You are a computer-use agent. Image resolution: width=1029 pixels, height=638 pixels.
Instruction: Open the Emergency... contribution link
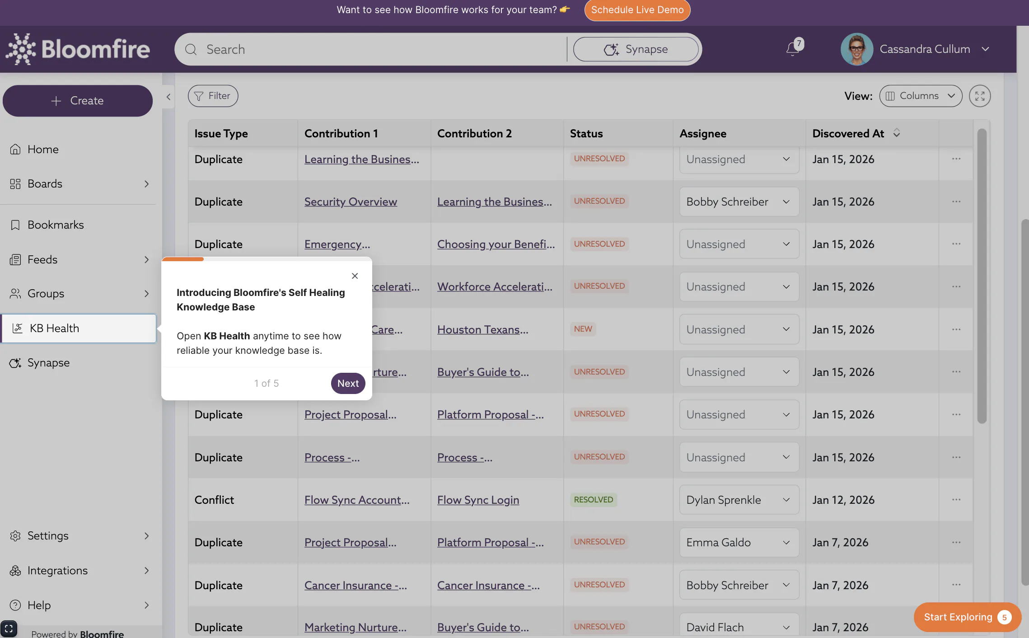click(x=337, y=244)
